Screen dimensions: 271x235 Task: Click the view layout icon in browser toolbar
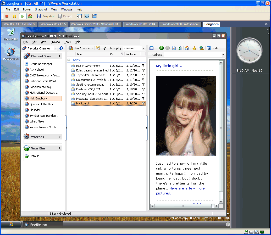point(151,48)
